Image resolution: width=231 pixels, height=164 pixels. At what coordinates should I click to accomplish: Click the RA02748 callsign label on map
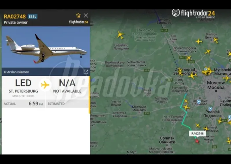click(x=197, y=133)
